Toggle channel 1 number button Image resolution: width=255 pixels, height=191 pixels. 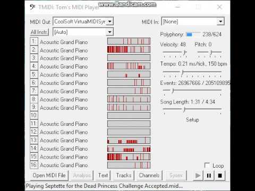(34, 41)
